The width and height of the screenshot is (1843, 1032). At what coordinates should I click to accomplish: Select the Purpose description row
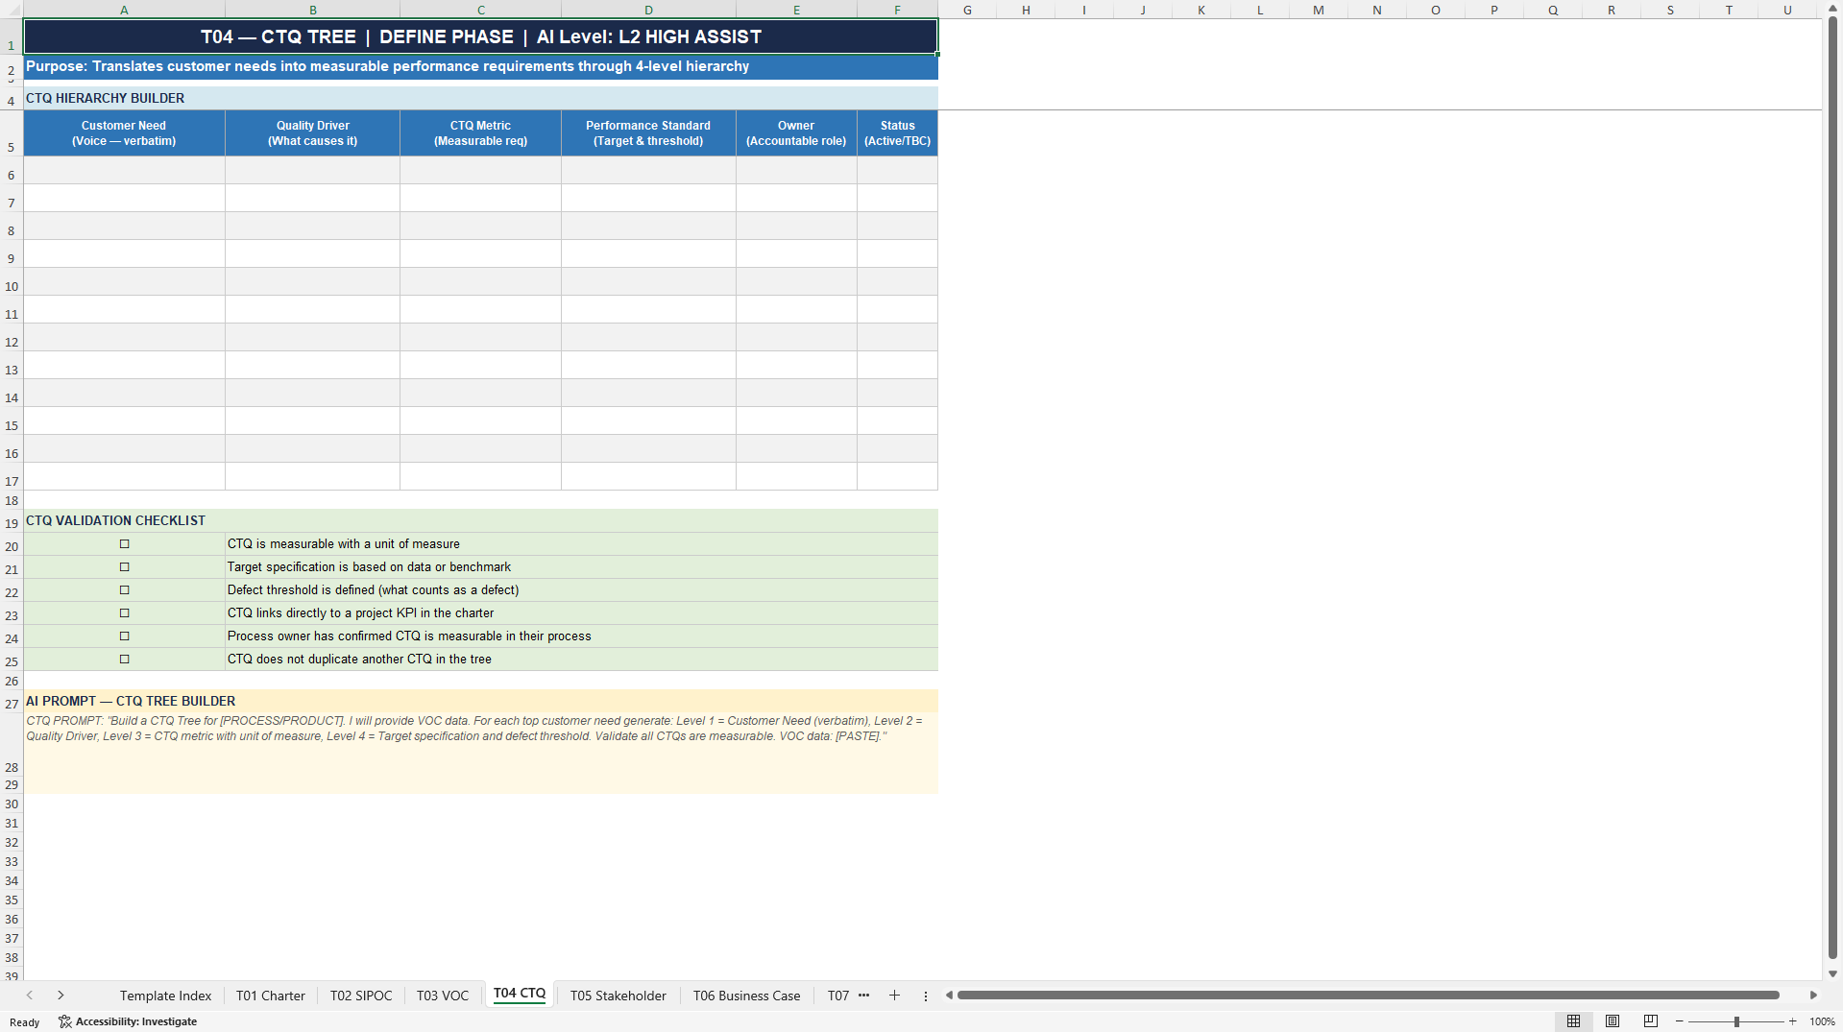pos(480,66)
